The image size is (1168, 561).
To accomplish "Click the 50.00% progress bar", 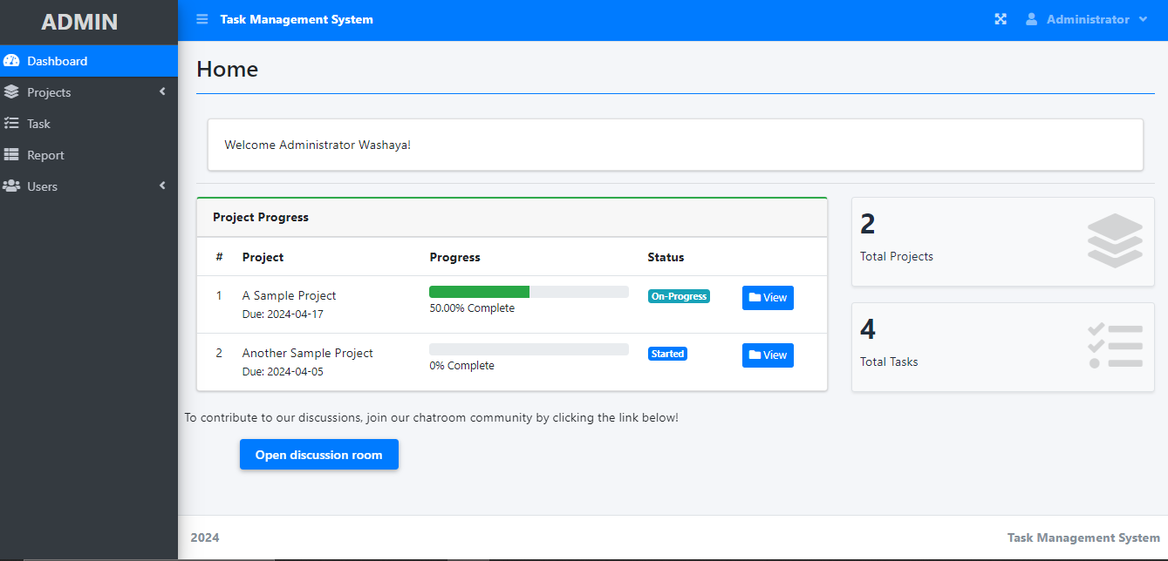I will pos(529,292).
